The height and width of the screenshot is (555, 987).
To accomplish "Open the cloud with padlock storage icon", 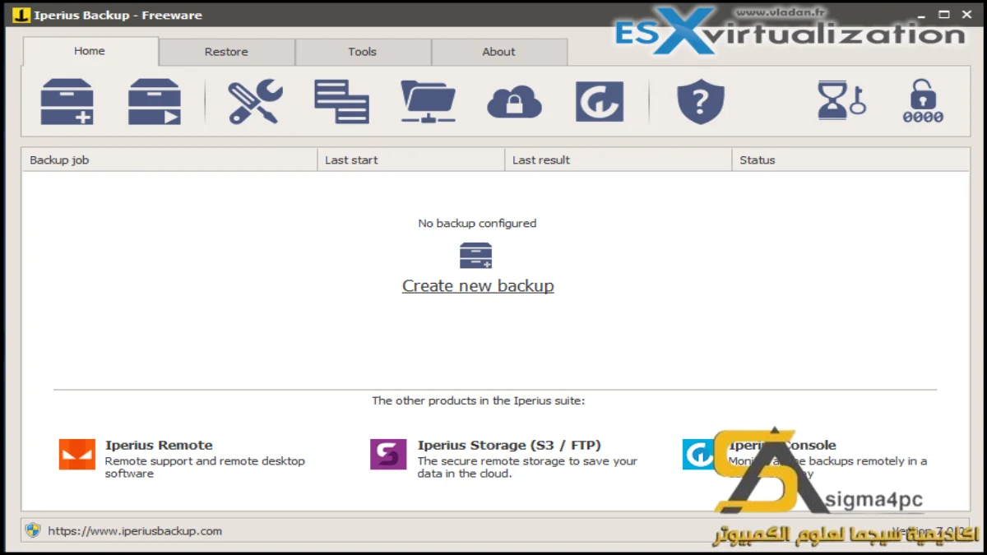I will 514,103.
